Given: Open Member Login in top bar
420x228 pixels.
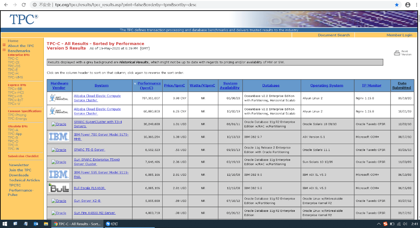Looking at the screenshot, I should click(x=399, y=35).
